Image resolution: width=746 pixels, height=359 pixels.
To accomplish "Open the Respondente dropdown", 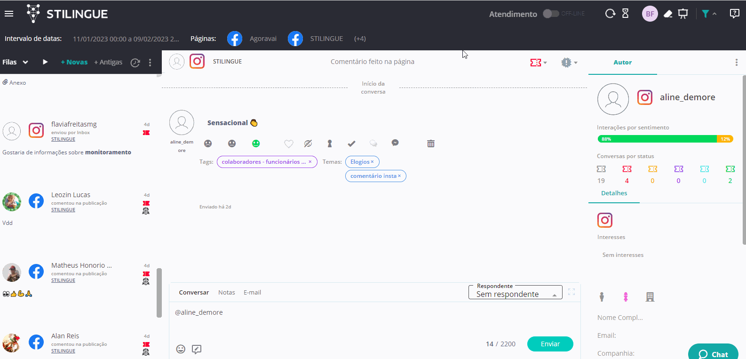I will click(x=516, y=292).
